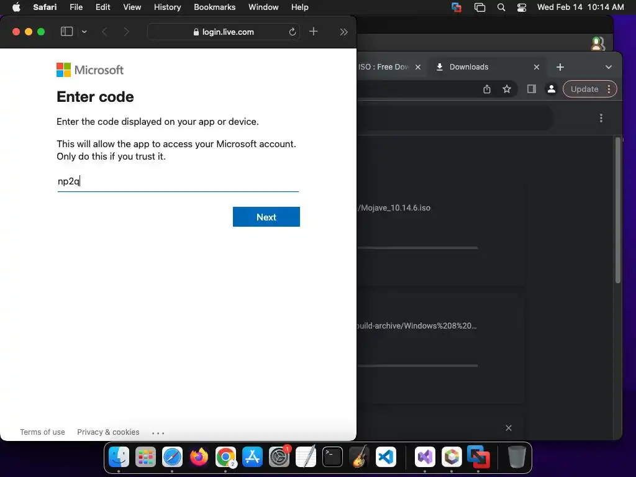This screenshot has width=636, height=477.
Task: Go forward in Safari history
Action: pos(126,32)
